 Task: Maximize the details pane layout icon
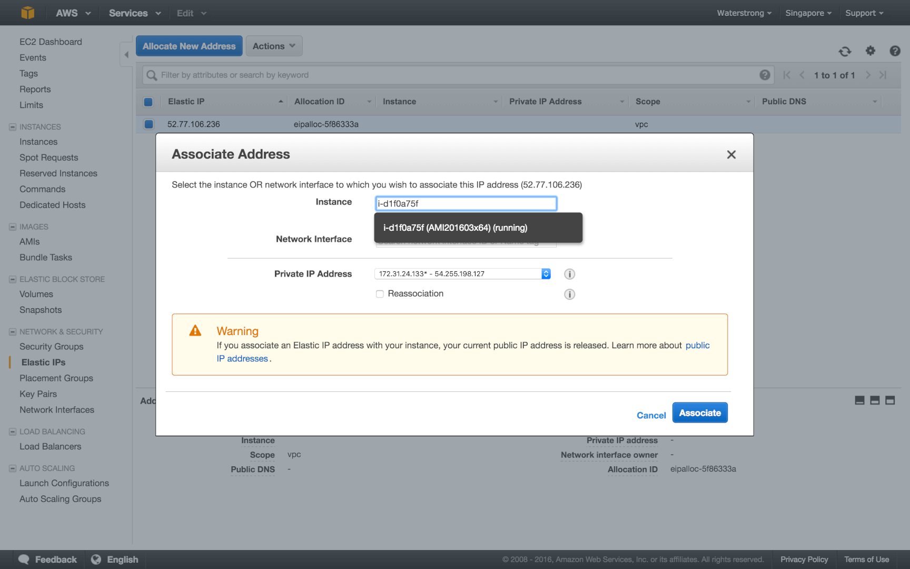(x=890, y=400)
